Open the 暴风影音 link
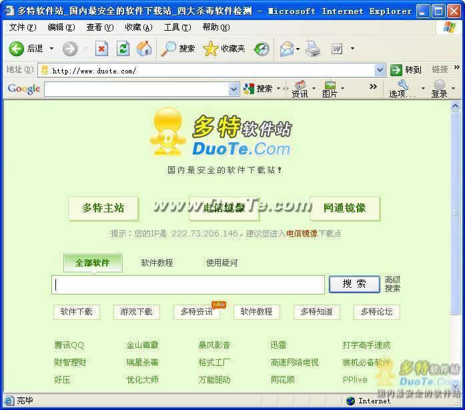465x410 pixels. point(214,345)
